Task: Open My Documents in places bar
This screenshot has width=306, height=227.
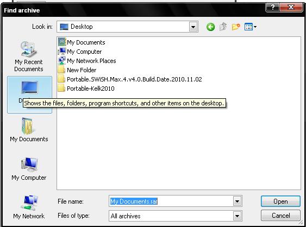Action: [29, 130]
